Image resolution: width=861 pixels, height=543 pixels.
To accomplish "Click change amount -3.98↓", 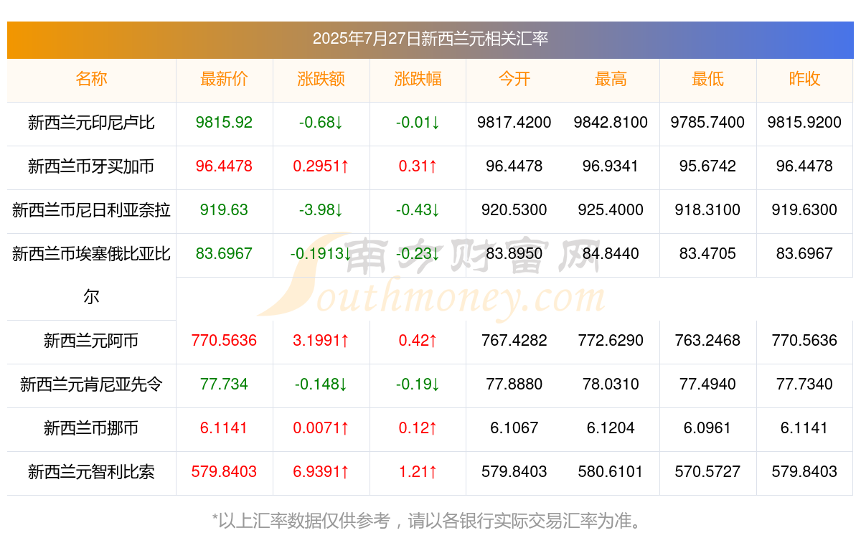I will [321, 210].
